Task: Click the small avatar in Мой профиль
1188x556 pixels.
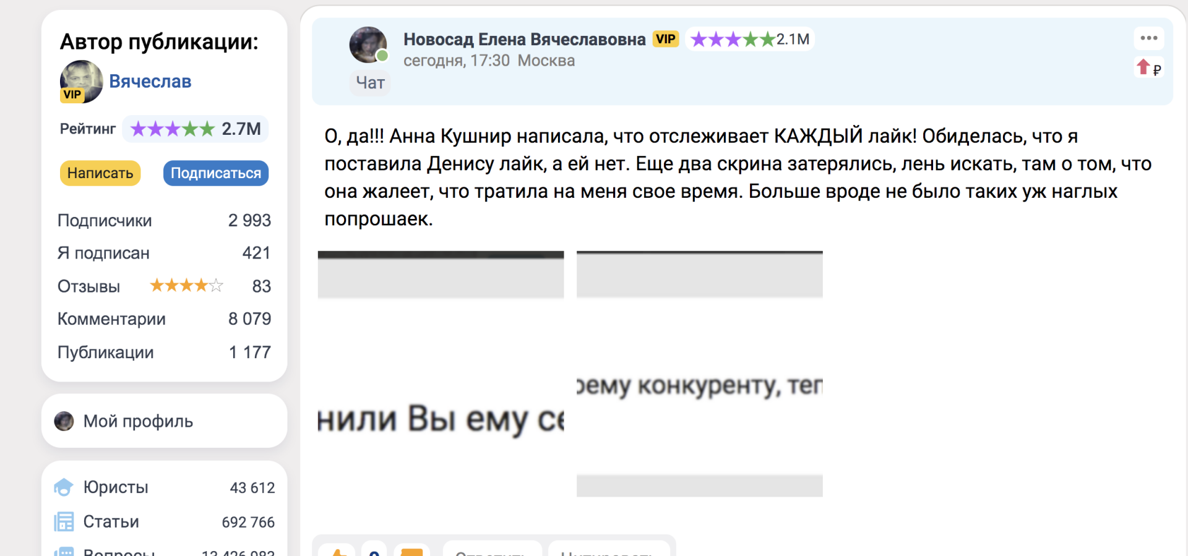Action: [x=64, y=421]
